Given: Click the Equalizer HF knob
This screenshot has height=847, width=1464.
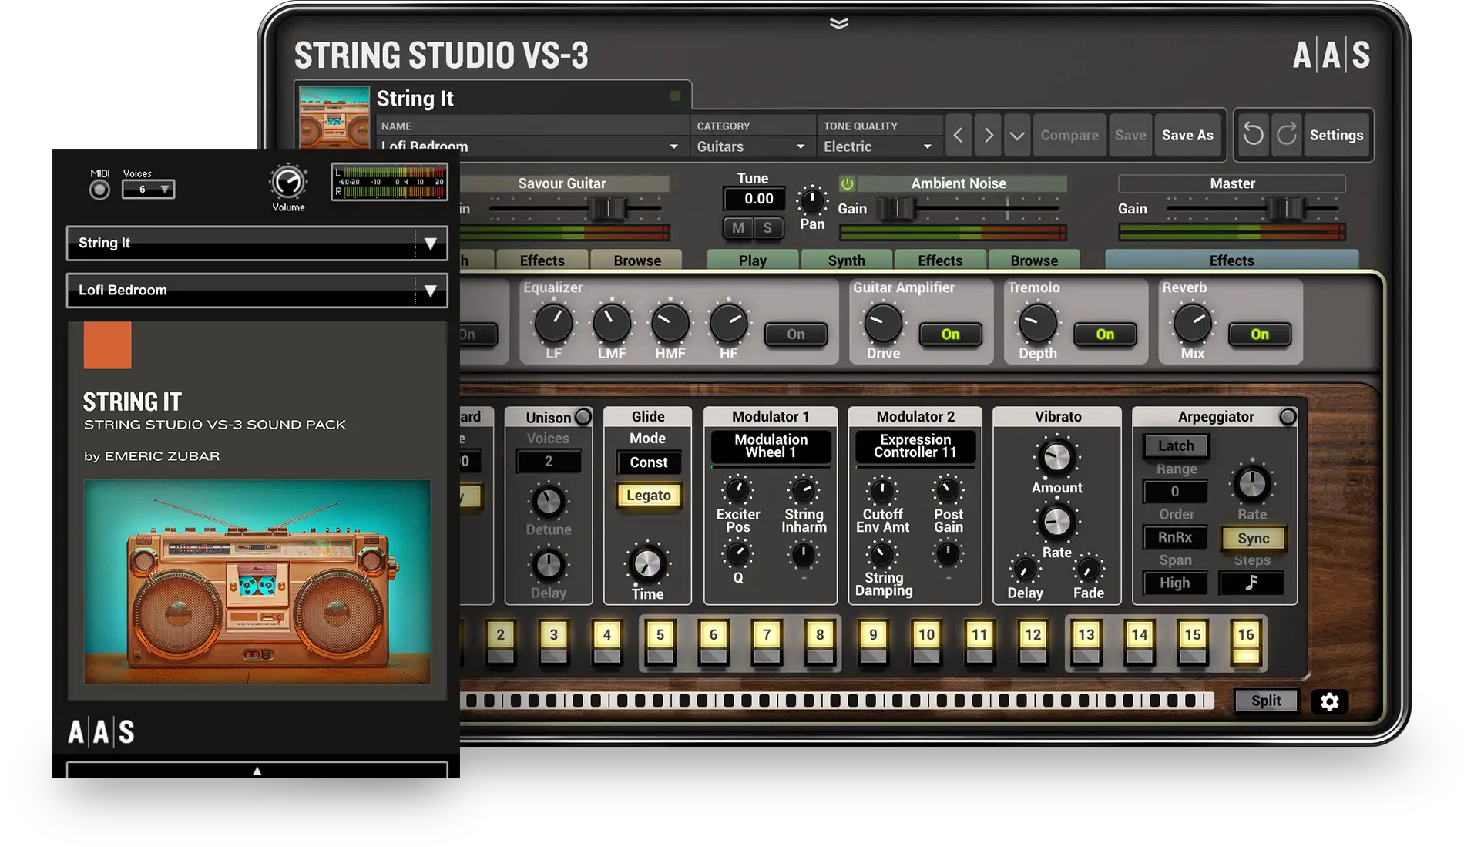Looking at the screenshot, I should coord(728,324).
